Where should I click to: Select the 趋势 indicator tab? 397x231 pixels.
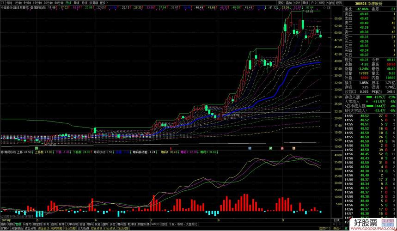[105, 224]
